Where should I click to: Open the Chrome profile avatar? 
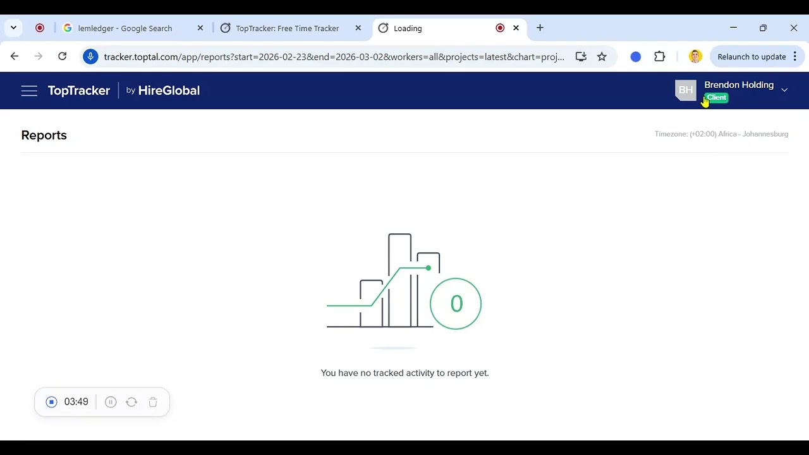pos(695,57)
